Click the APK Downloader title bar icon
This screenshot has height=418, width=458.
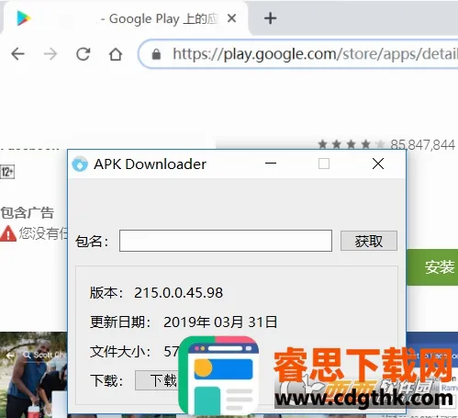pos(80,164)
